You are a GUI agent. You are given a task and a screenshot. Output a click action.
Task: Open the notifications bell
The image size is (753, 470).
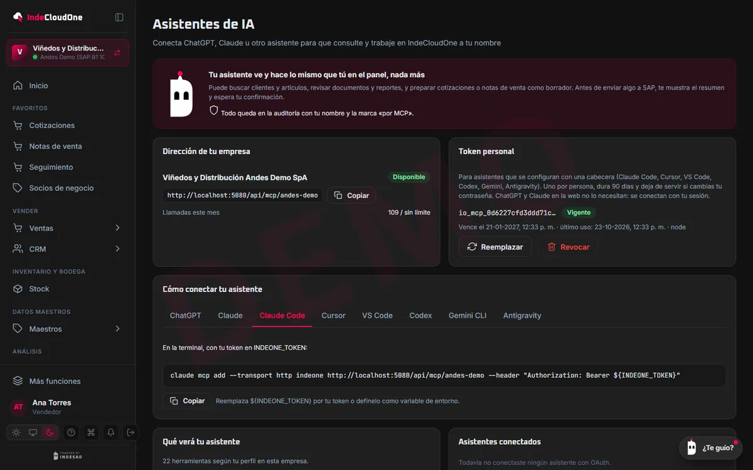pyautogui.click(x=111, y=432)
